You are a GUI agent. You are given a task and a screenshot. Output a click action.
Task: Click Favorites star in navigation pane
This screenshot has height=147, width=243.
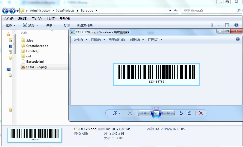tap(9, 34)
